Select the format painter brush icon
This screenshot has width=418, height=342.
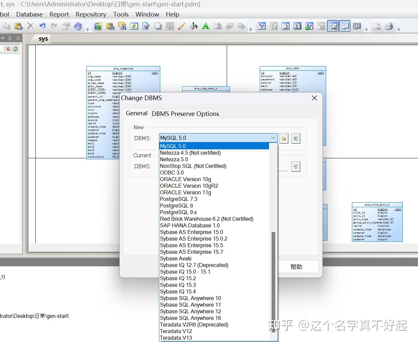click(182, 26)
